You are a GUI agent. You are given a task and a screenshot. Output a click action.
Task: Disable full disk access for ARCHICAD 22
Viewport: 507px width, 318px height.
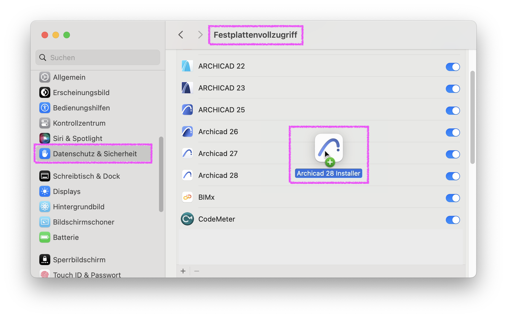click(x=453, y=67)
